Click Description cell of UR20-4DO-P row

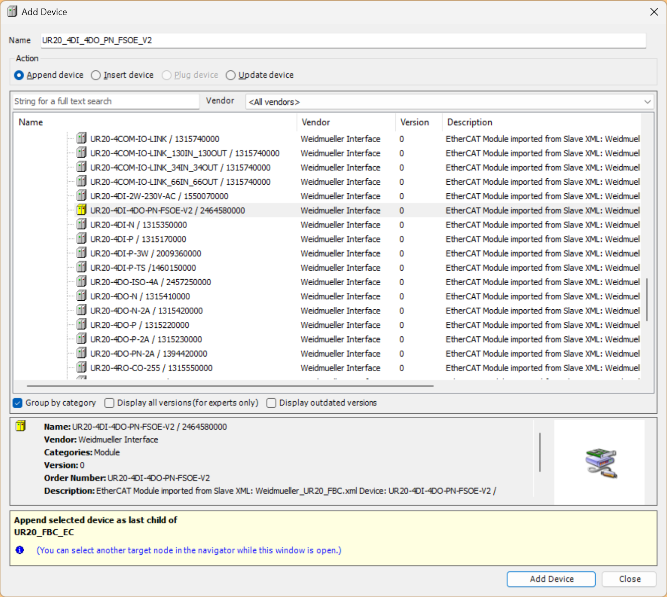point(542,325)
